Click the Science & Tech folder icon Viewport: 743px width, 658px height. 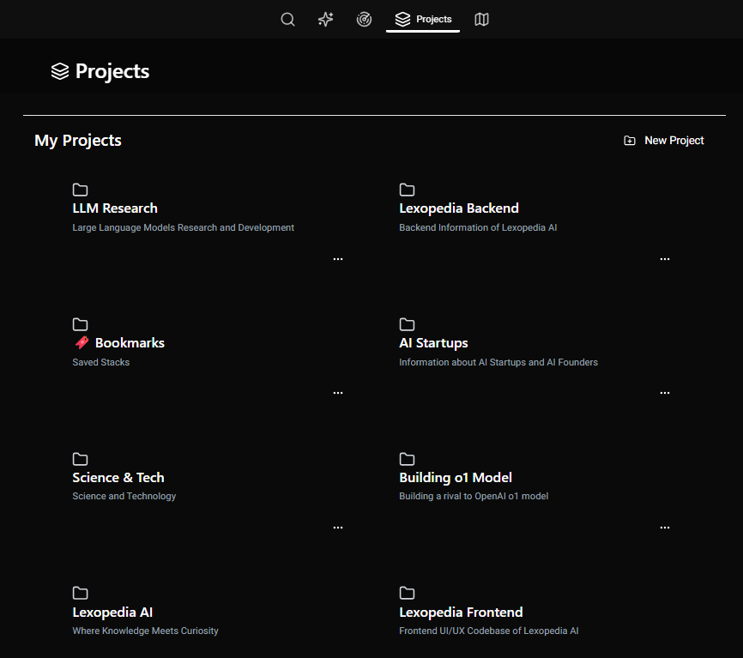(x=80, y=459)
